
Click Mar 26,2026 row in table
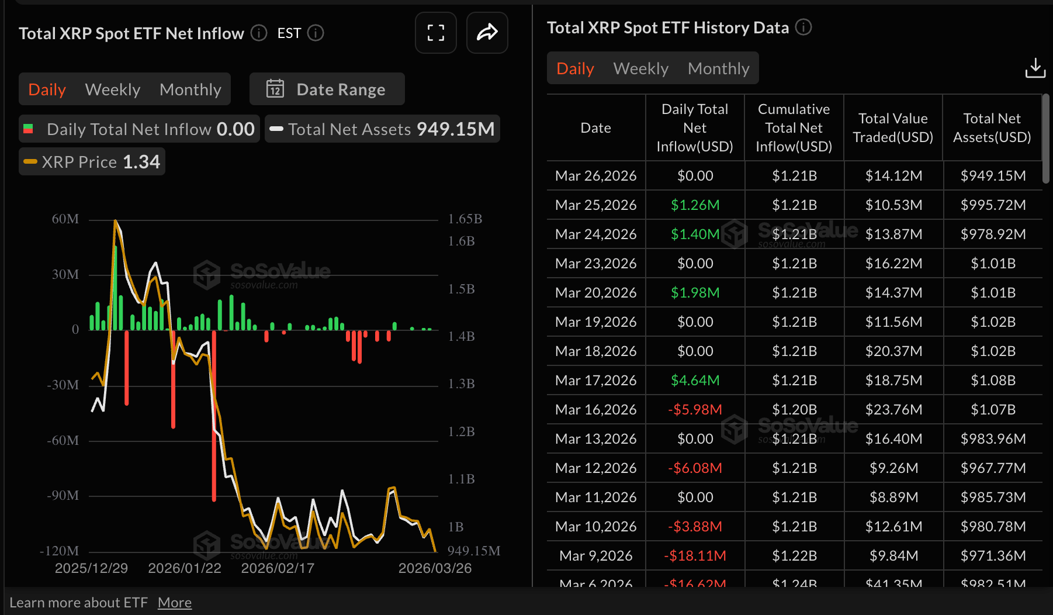coord(595,176)
